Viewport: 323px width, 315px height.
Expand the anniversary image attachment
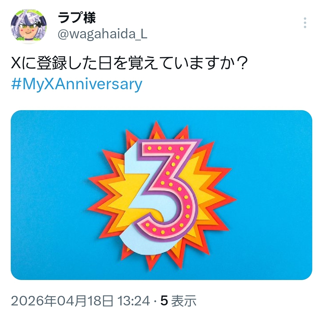click(x=161, y=195)
